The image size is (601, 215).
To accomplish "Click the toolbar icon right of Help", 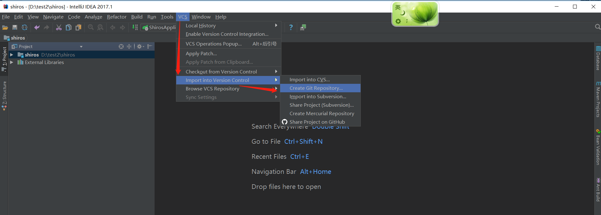I will (x=303, y=28).
